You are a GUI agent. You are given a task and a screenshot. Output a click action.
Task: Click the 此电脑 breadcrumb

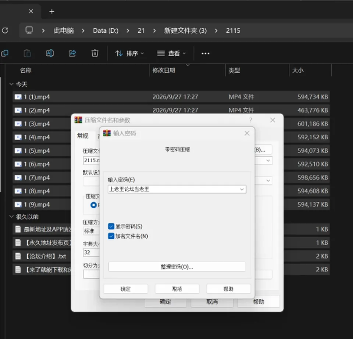point(64,30)
